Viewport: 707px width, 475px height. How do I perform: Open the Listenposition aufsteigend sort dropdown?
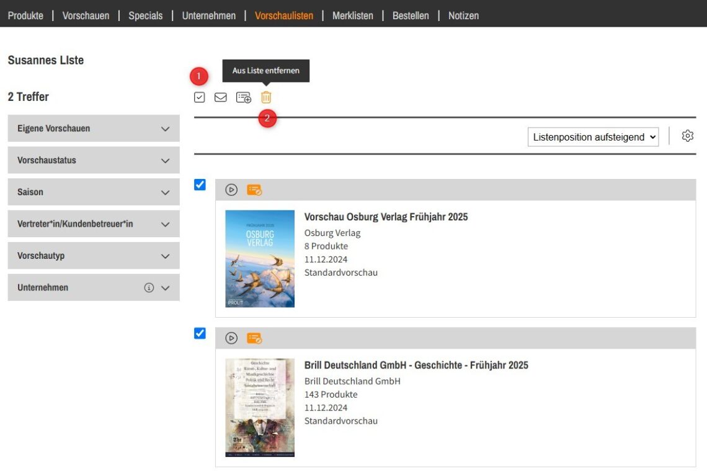pyautogui.click(x=593, y=137)
